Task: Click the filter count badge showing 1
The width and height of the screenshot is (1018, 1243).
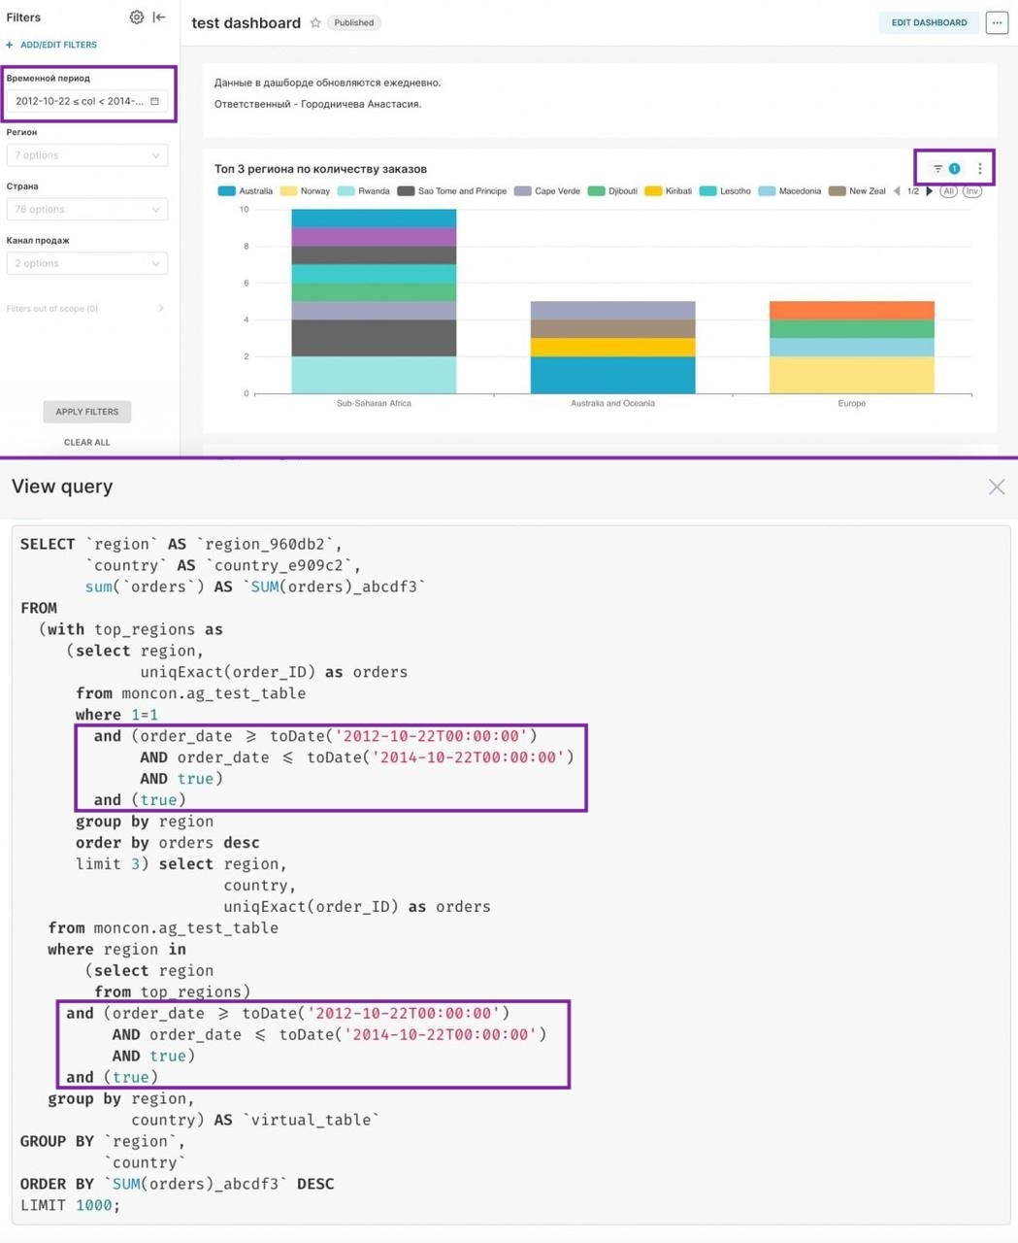Action: 954,169
